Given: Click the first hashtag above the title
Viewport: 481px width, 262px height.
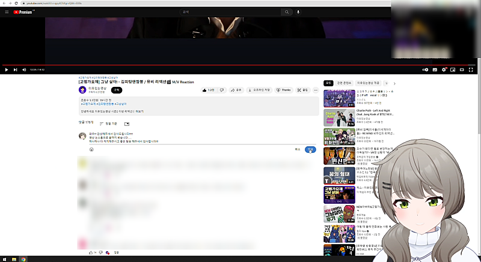Looking at the screenshot, I should pyautogui.click(x=85, y=78).
